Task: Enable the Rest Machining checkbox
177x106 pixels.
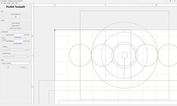Action: (x=2, y=54)
